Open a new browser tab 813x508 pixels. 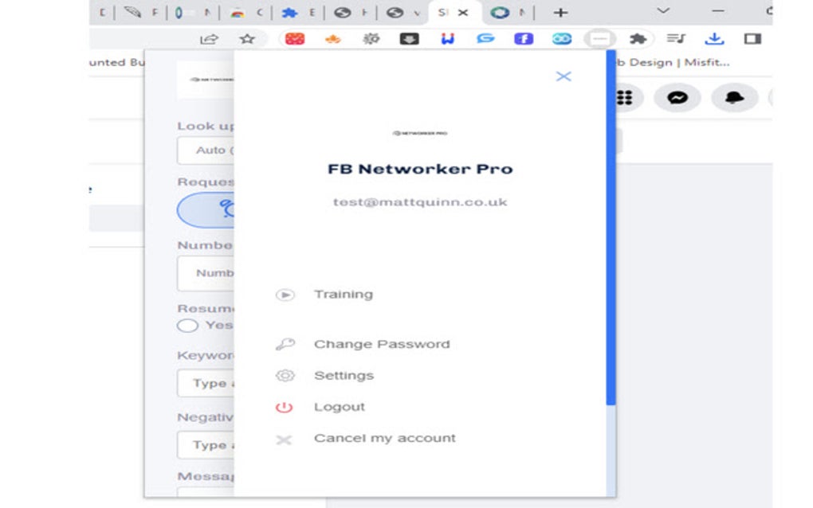click(x=562, y=13)
